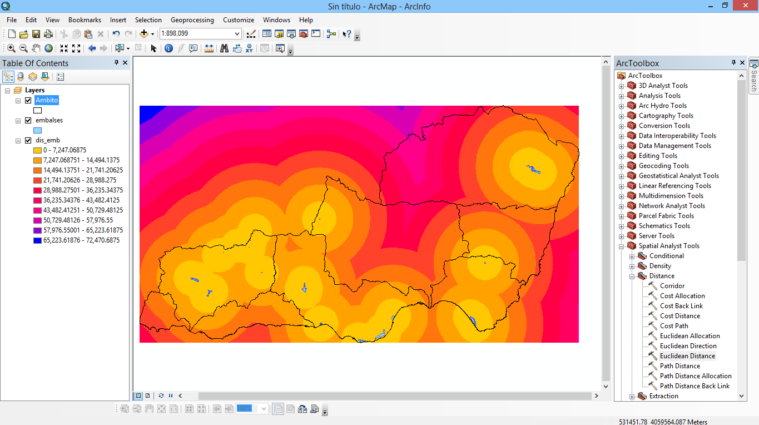The image size is (759, 425).
Task: Open the ArcToolbox window from toolbar
Action: [304, 34]
